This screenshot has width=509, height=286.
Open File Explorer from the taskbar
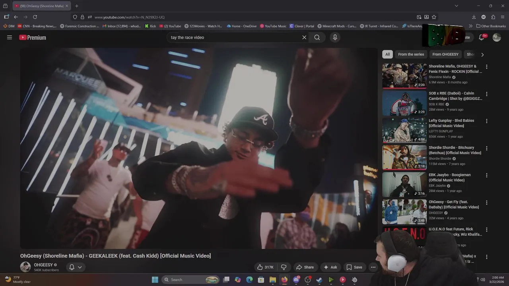coord(273,280)
